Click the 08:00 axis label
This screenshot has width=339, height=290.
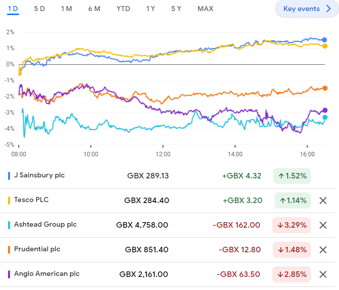click(19, 154)
